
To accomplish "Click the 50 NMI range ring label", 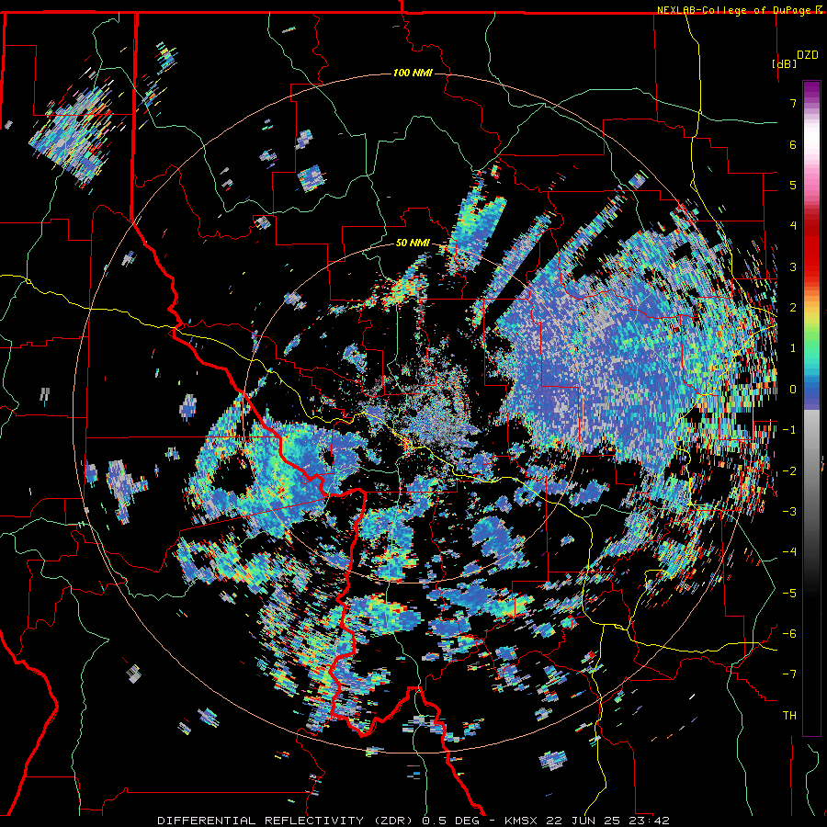I will (x=413, y=244).
